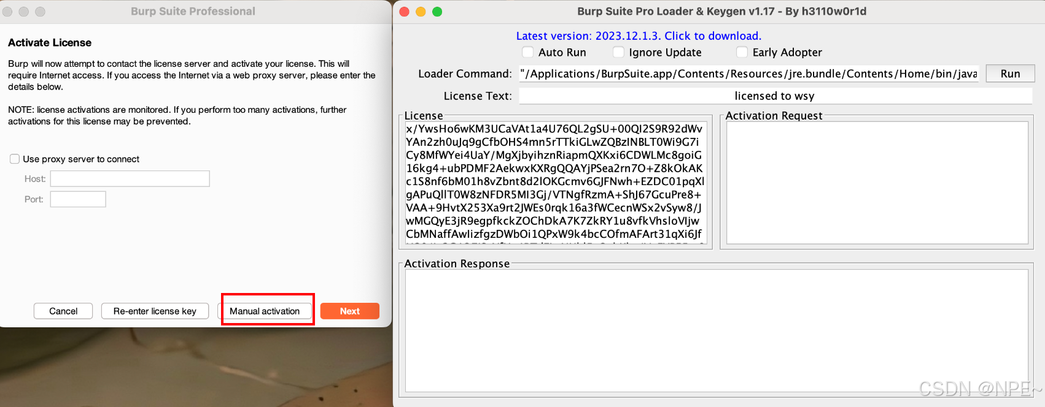The height and width of the screenshot is (407, 1045).
Task: Click the orange Next button
Action: point(350,311)
